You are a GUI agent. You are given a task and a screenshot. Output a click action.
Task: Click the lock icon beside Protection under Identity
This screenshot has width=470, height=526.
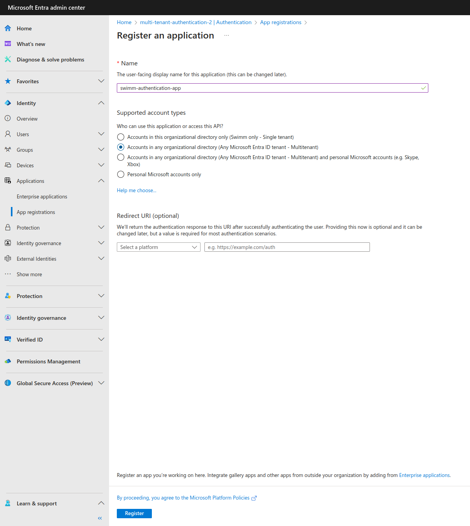(8, 227)
